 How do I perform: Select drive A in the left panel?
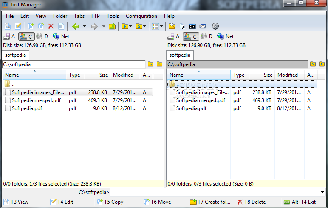point(9,36)
